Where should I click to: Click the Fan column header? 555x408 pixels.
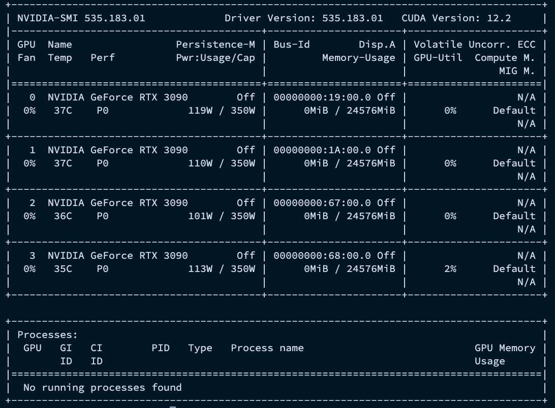pyautogui.click(x=26, y=58)
